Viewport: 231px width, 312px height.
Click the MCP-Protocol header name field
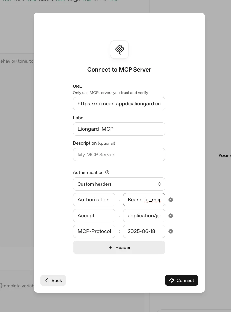94,231
